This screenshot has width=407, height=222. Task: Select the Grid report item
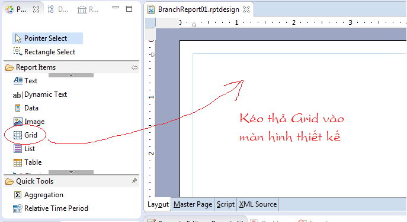pos(25,135)
